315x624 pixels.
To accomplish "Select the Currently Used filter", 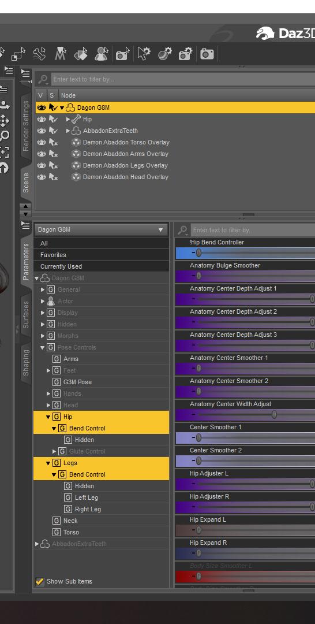I will (101, 266).
